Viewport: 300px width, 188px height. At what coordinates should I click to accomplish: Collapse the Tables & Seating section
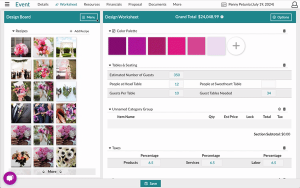tap(110, 65)
